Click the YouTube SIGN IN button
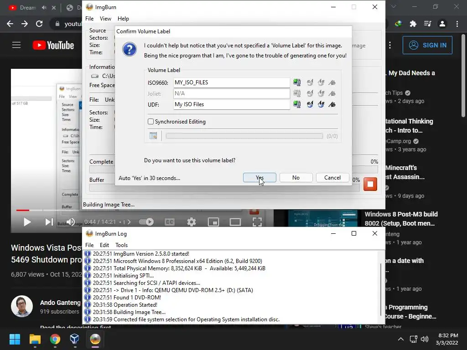467x350 pixels. click(427, 45)
